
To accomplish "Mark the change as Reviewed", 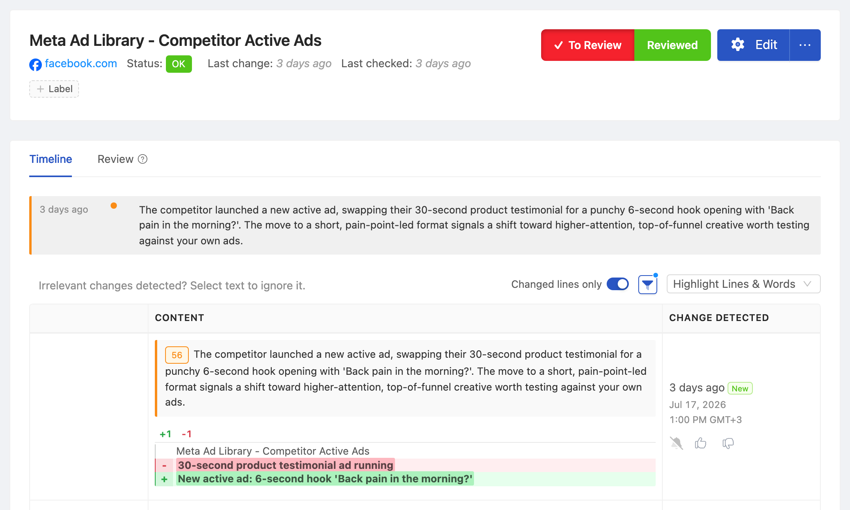I will [672, 45].
